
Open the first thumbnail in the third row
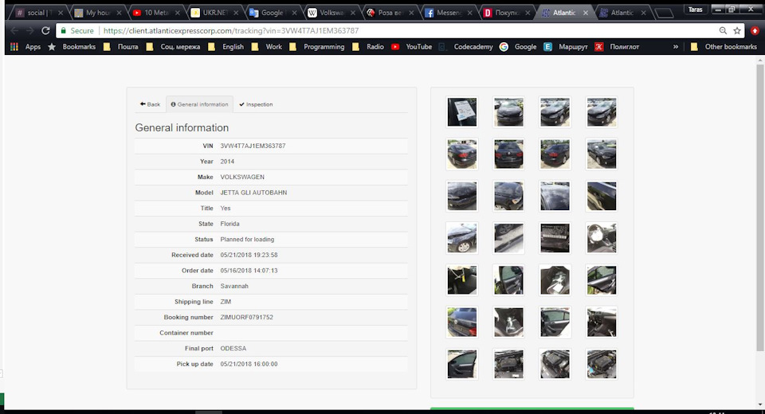[x=462, y=196]
